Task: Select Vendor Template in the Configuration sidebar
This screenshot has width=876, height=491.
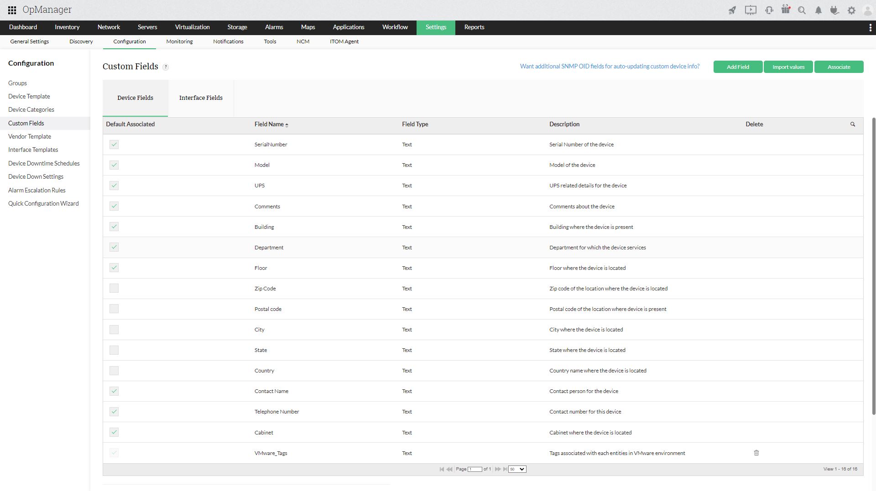Action: click(30, 136)
